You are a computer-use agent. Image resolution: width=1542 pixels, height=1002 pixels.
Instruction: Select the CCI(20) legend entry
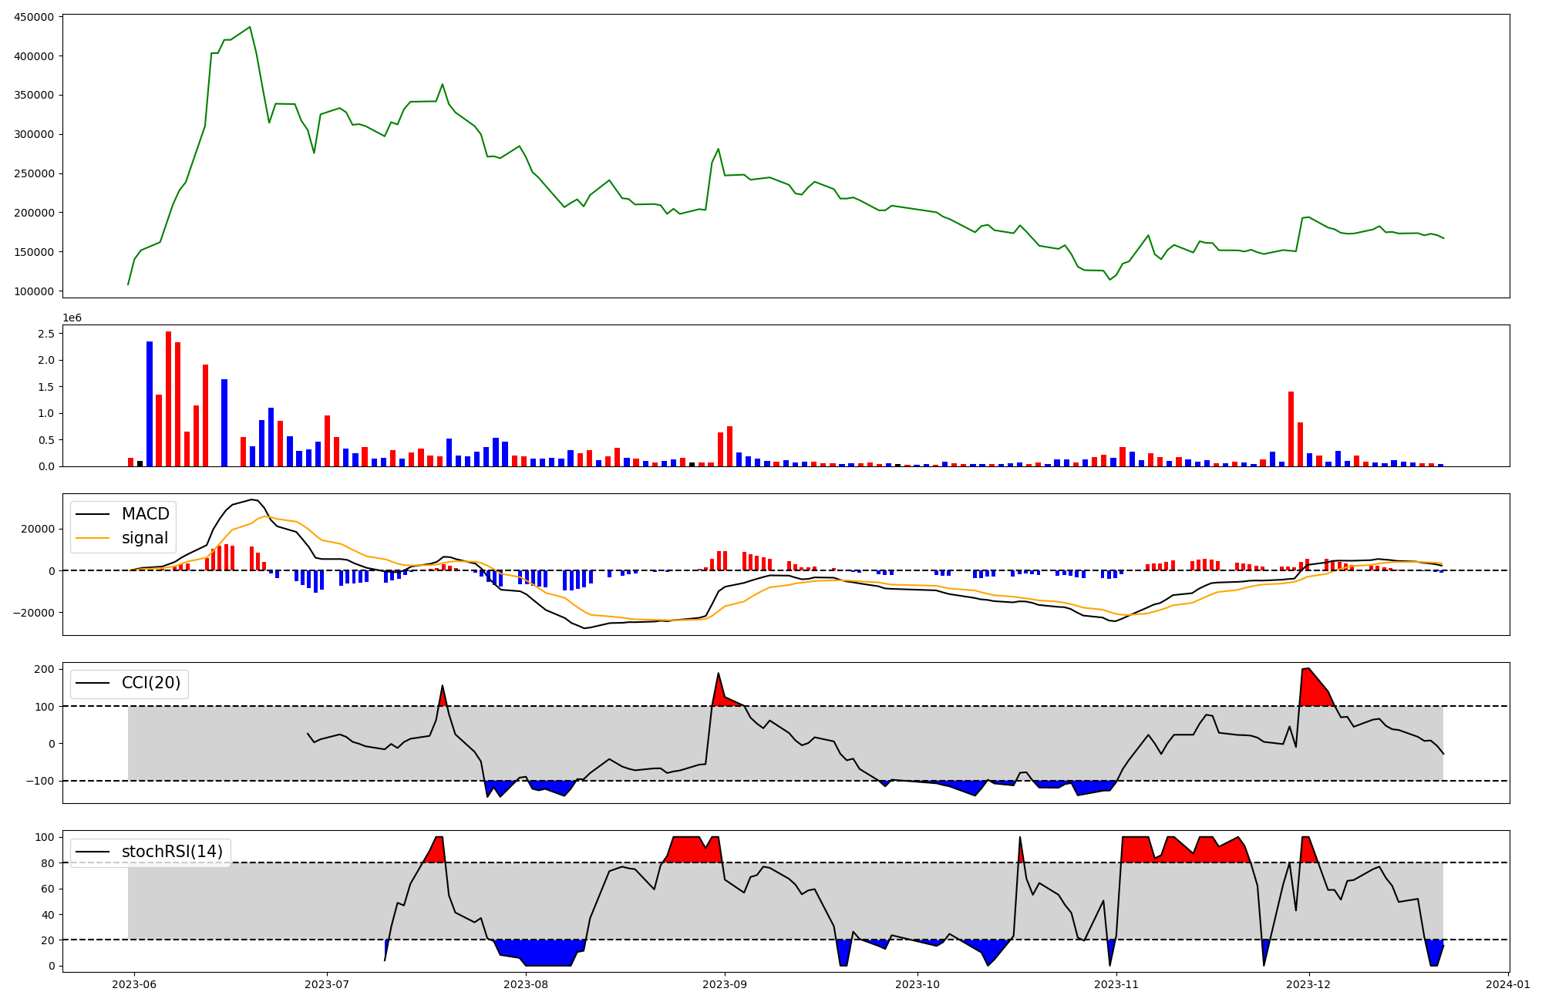(150, 683)
